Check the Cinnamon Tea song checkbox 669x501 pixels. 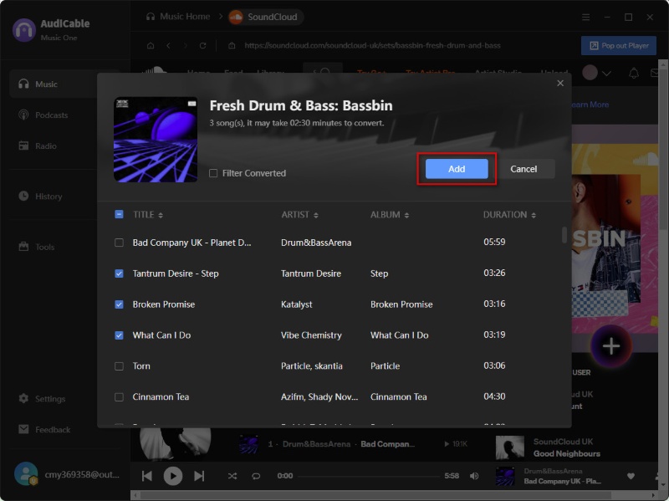tap(119, 397)
